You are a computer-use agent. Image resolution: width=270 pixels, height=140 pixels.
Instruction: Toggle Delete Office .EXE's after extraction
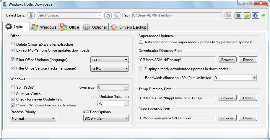click(13, 44)
